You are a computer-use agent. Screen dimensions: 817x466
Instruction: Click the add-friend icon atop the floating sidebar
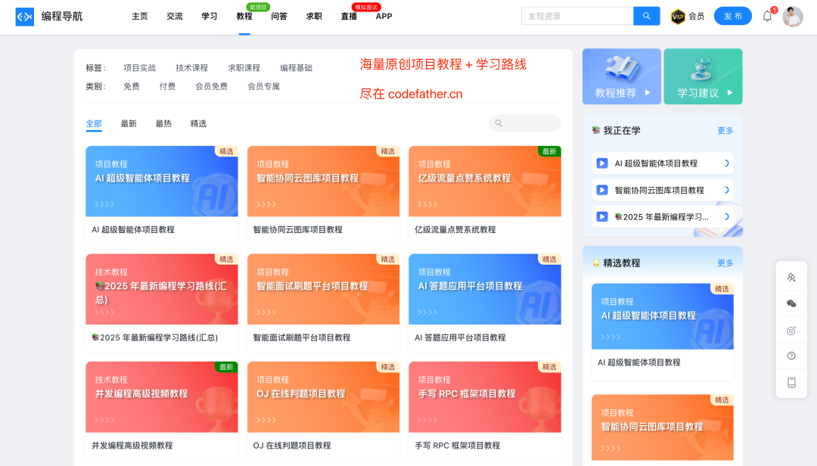pyautogui.click(x=791, y=277)
